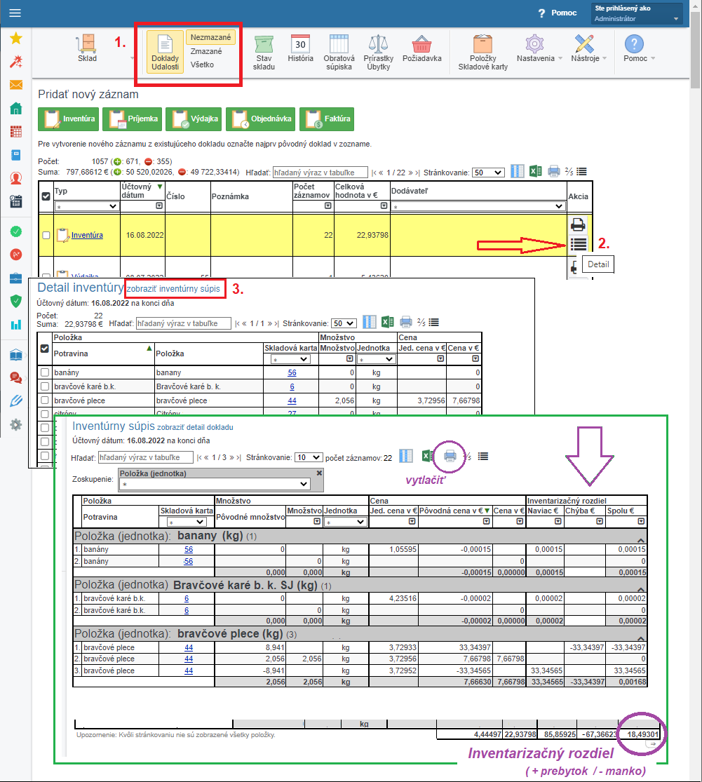Toggle the select-all checkbox in the Detail inventúry table
Viewport: 702px width, 782px height.
click(x=44, y=349)
